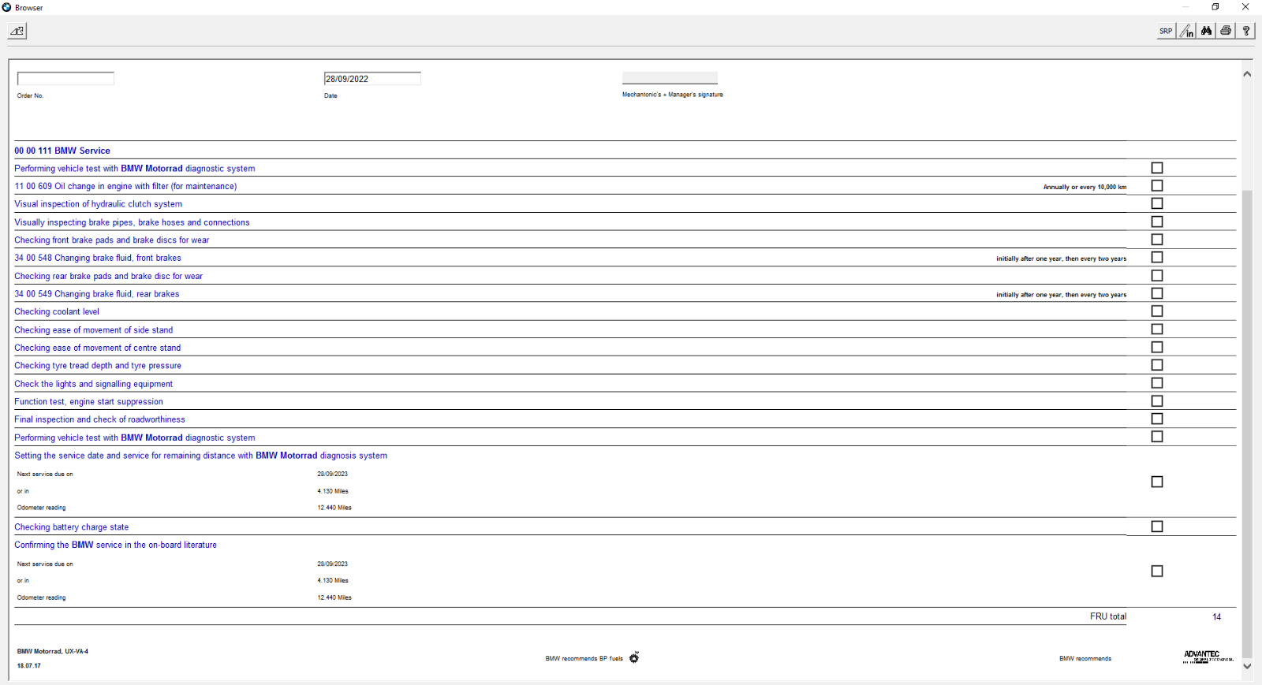1262x685 pixels.
Task: Open 11 00 609 Oil change link
Action: pyautogui.click(x=125, y=186)
